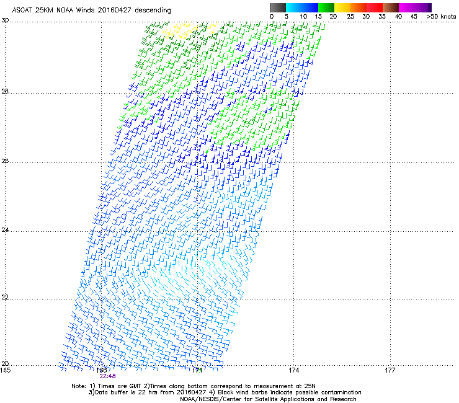Select the legend label '25'
459x403 pixels.
[350, 16]
